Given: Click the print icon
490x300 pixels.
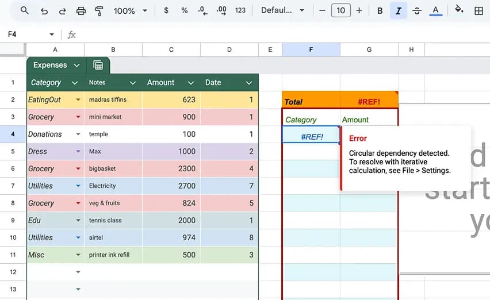Looking at the screenshot, I should [81, 11].
